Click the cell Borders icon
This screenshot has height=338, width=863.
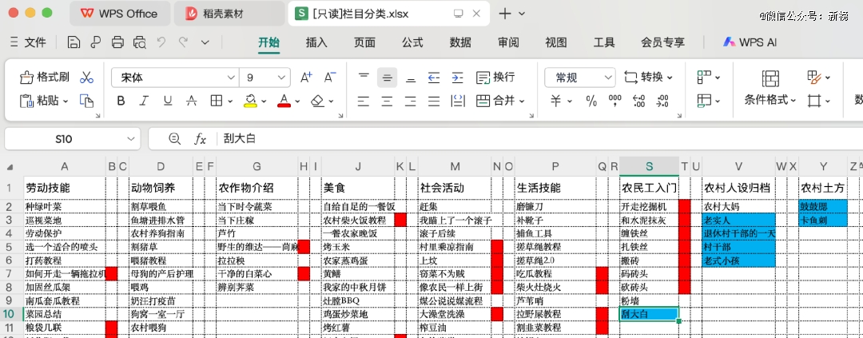click(x=216, y=101)
